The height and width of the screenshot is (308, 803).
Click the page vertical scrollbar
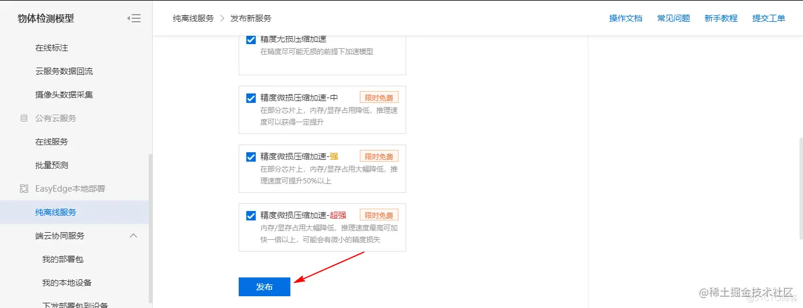(x=801, y=188)
